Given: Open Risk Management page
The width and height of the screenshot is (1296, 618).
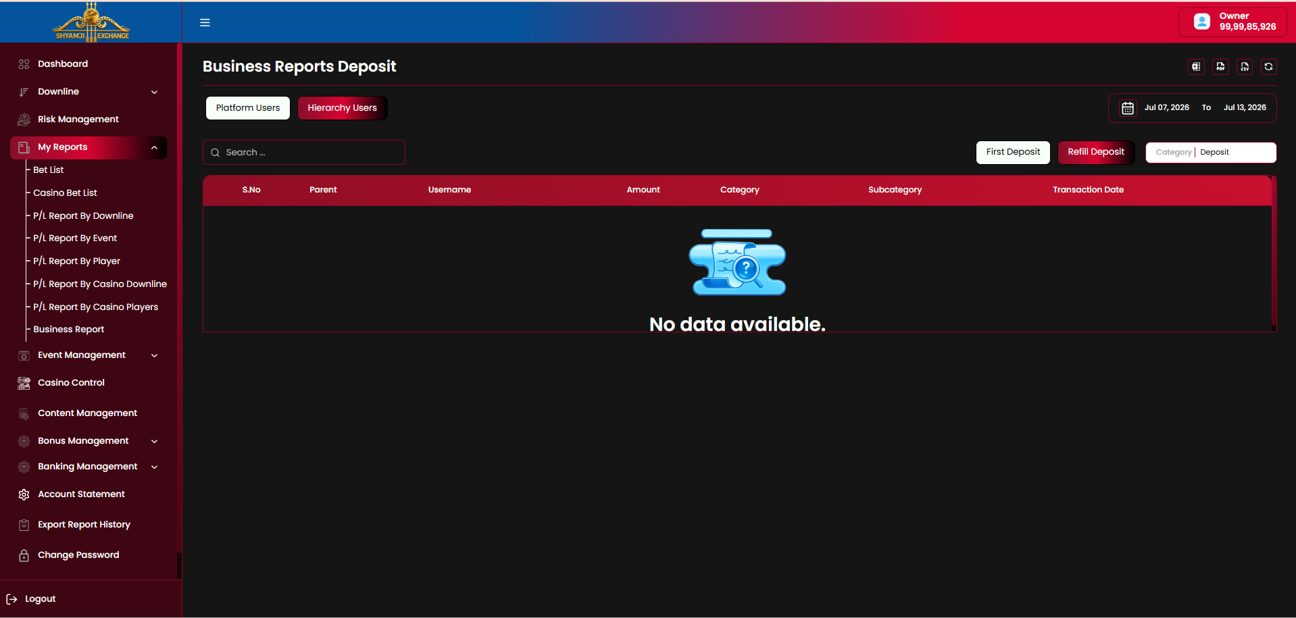Looking at the screenshot, I should [x=78, y=120].
